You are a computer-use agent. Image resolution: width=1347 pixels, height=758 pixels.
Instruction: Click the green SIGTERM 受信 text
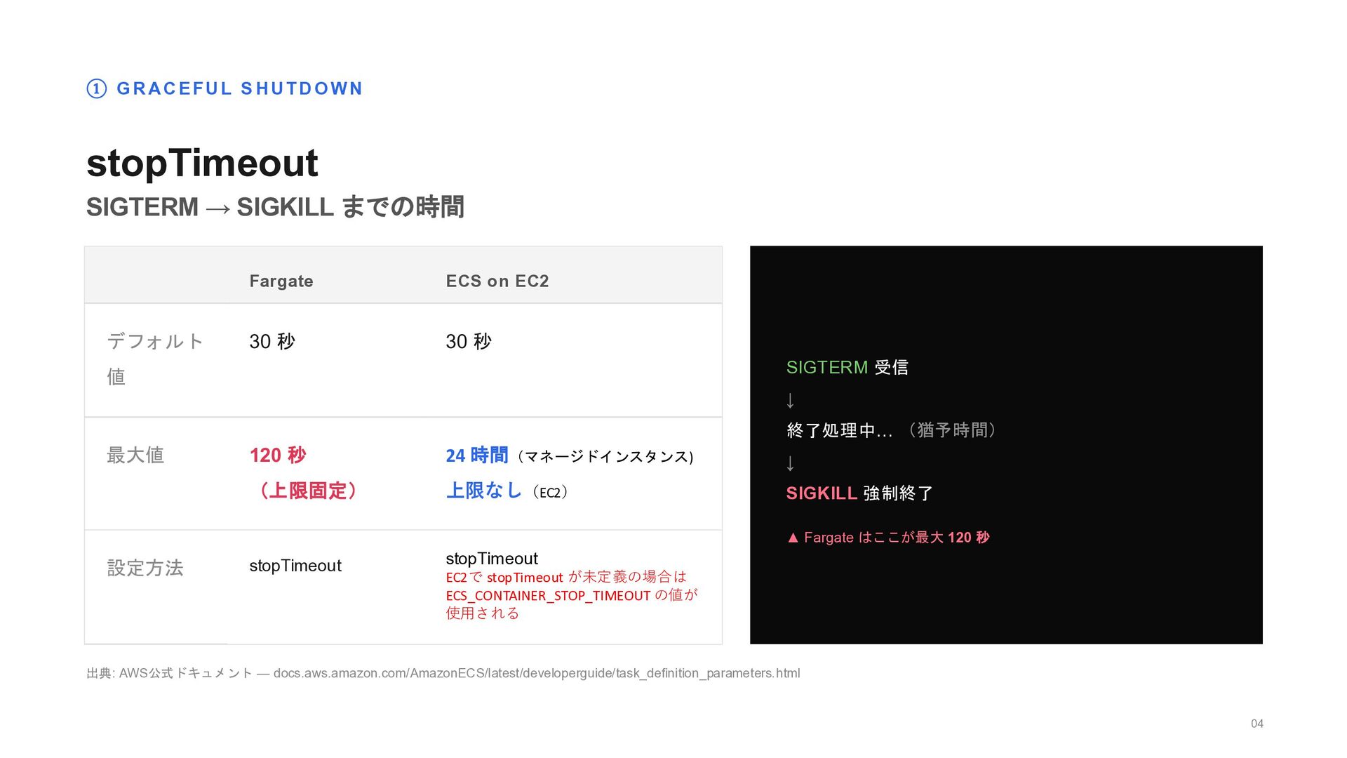pyautogui.click(x=847, y=367)
